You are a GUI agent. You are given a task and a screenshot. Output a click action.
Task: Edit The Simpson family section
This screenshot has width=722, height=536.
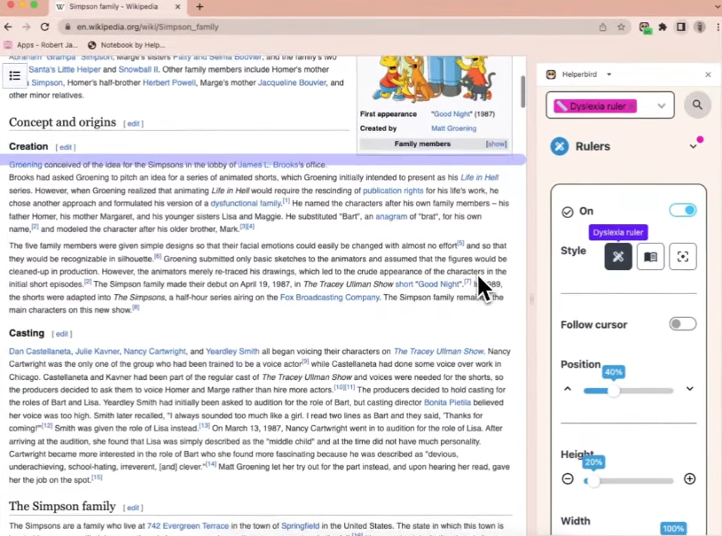coord(133,508)
